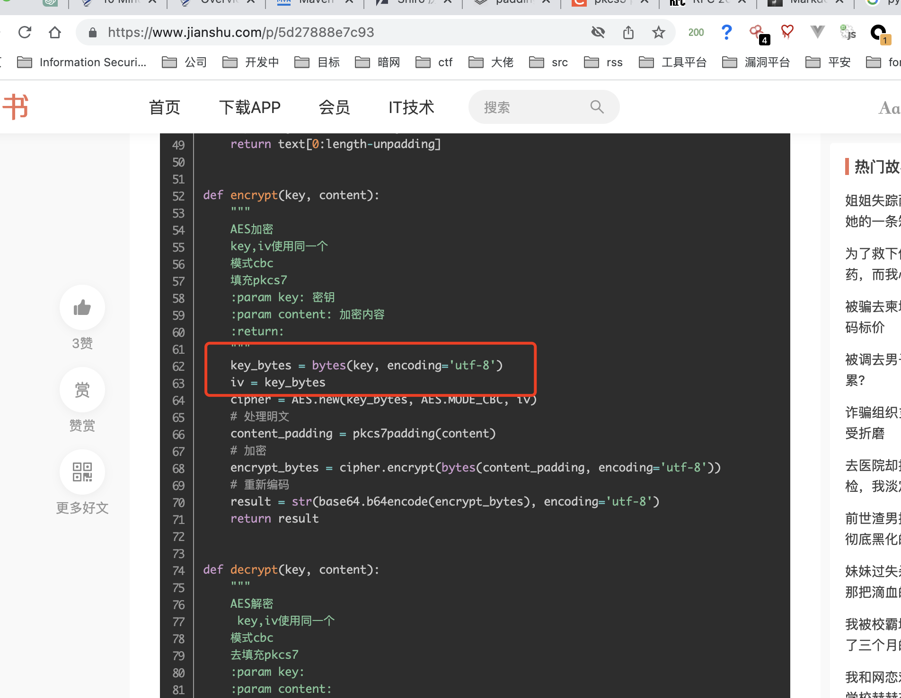The width and height of the screenshot is (901, 698).
Task: Click the 赏 reward button
Action: [x=82, y=390]
